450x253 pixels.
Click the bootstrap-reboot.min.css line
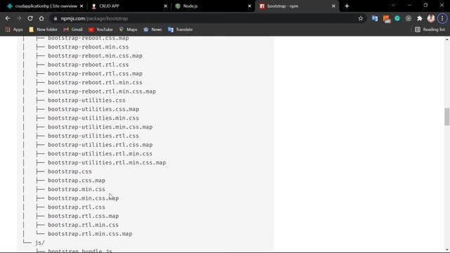(x=89, y=47)
